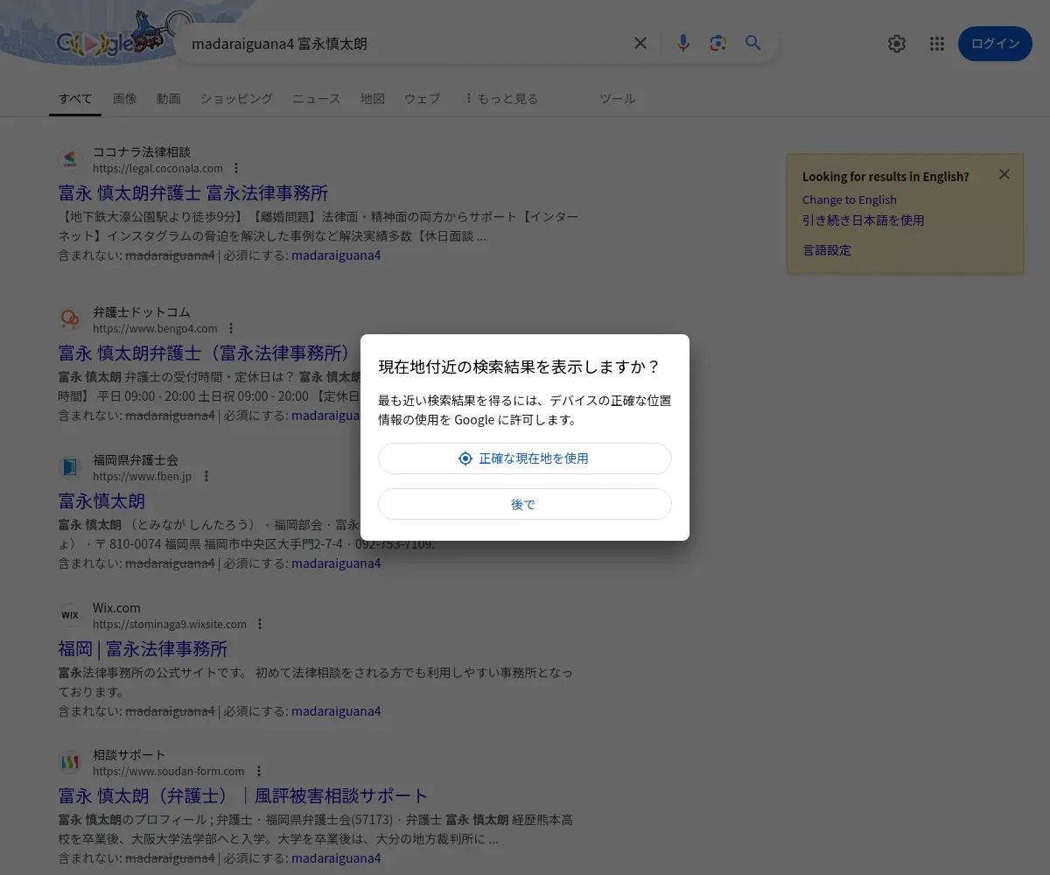Image resolution: width=1050 pixels, height=875 pixels.
Task: Open the ツール options
Action: point(617,99)
